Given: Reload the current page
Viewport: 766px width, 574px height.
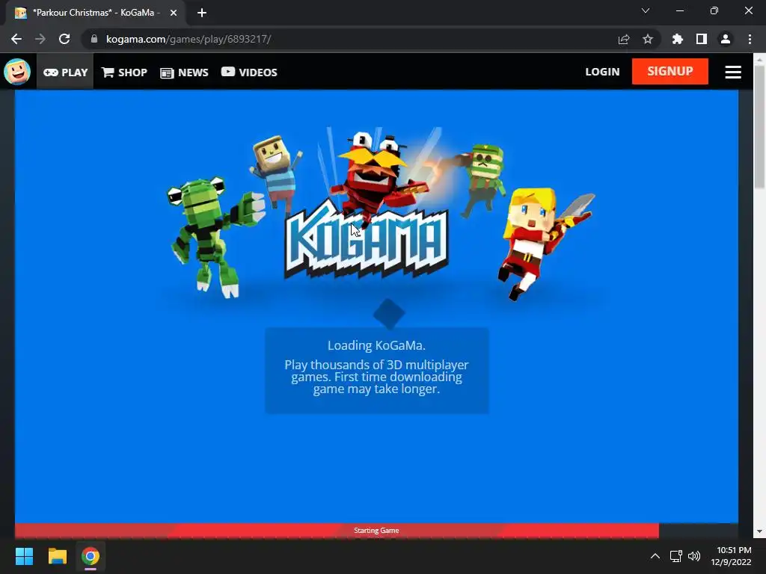Looking at the screenshot, I should [64, 39].
